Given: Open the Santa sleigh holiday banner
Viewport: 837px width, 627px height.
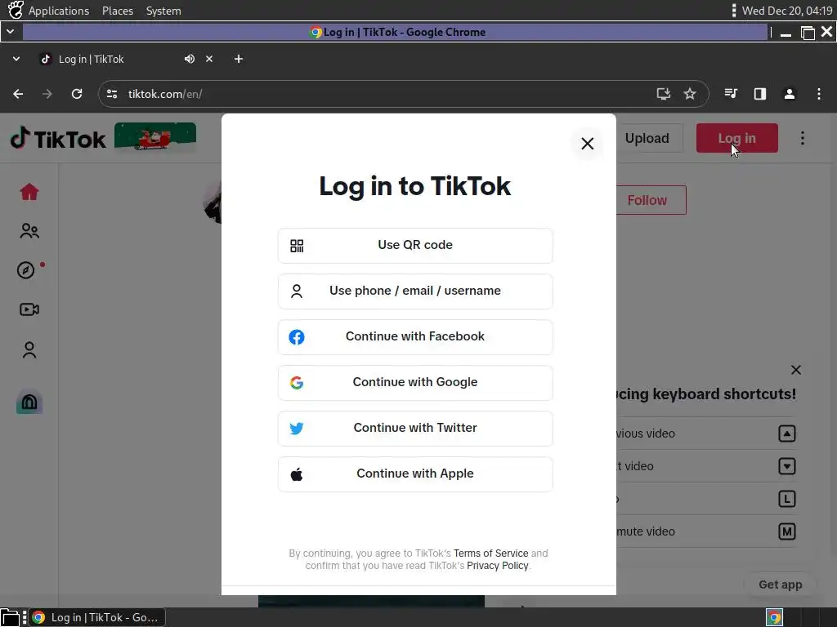Looking at the screenshot, I should click(155, 136).
